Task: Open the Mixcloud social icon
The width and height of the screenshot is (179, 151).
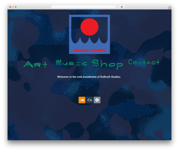Action: [x=89, y=100]
